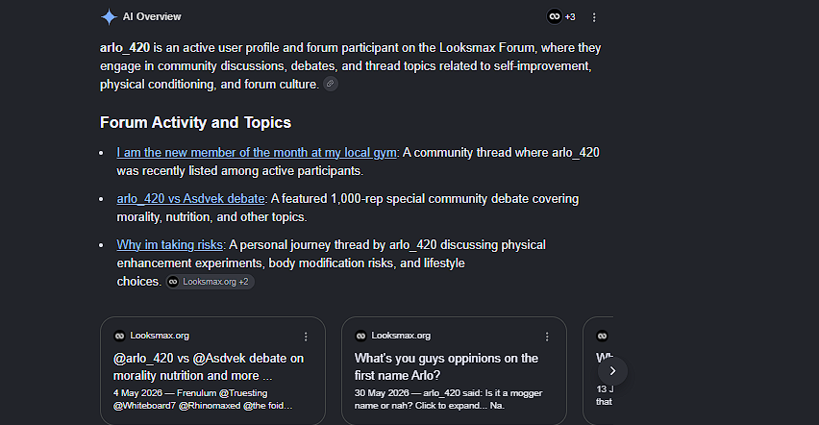819x425 pixels.
Task: Click the +3 sources count
Action: [x=570, y=17]
